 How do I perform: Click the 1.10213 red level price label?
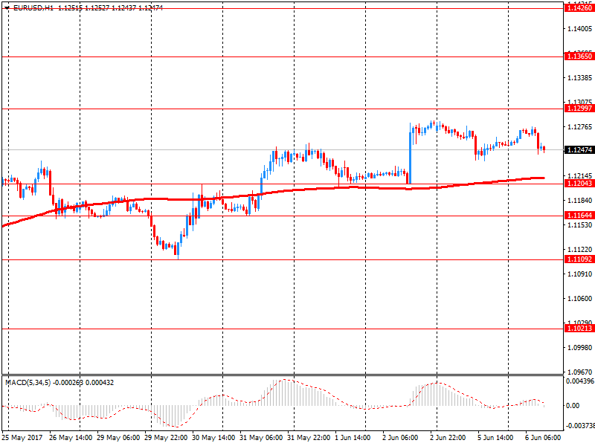click(579, 329)
